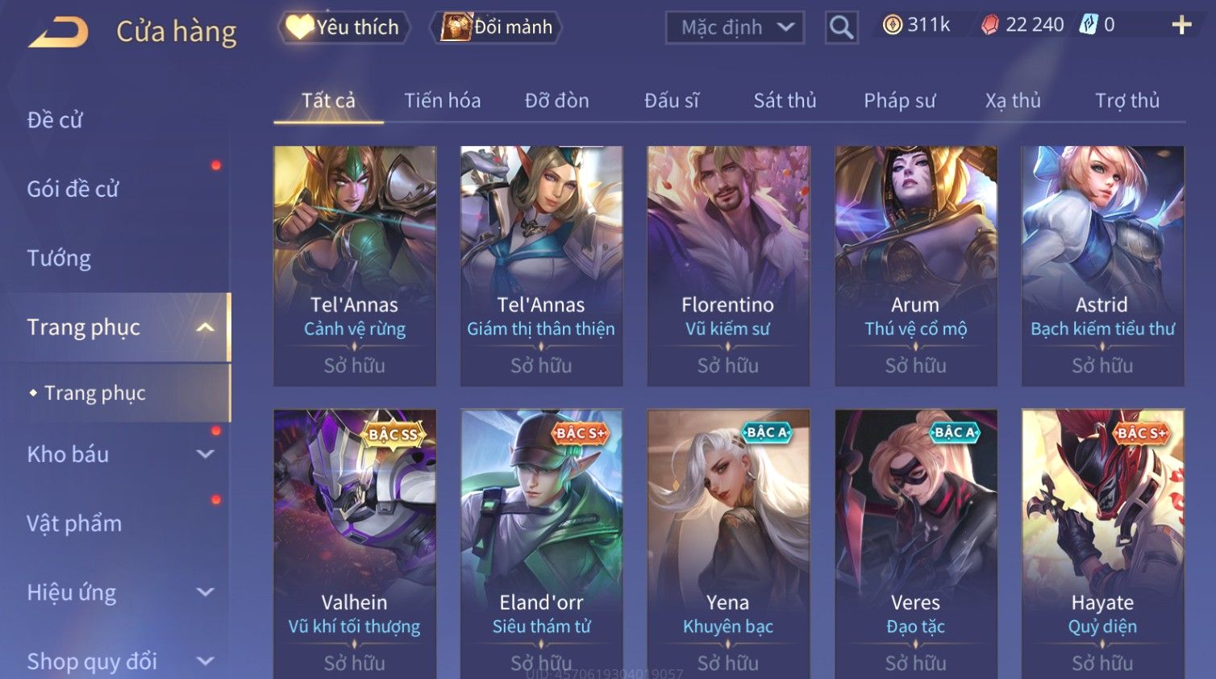Click the golden back arrow icon

[59, 32]
